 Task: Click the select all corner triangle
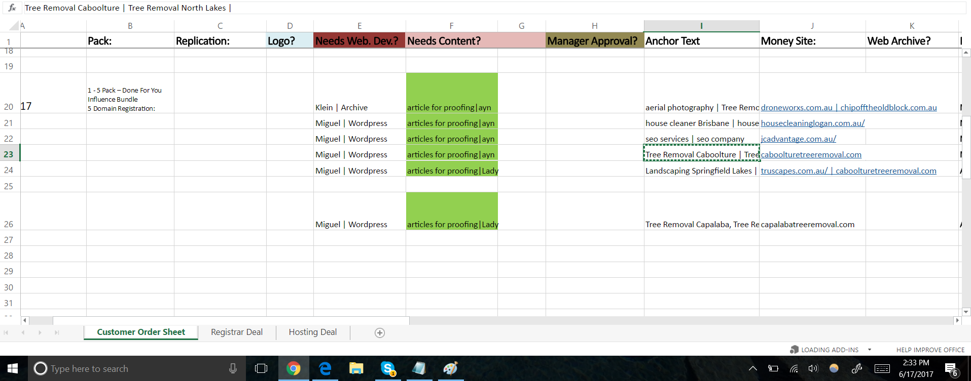tap(14, 26)
